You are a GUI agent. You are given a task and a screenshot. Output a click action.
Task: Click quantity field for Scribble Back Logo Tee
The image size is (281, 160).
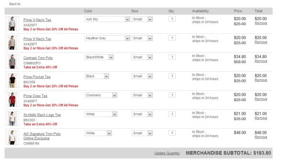point(172,114)
